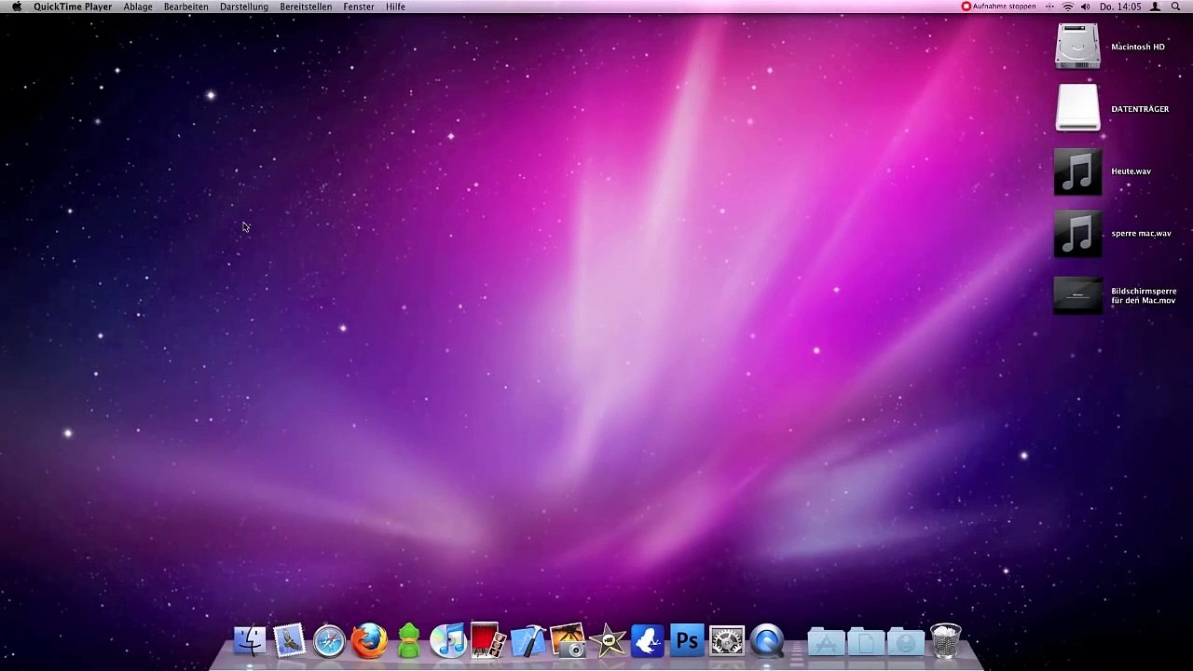Open the QuickTime Player application menu
The width and height of the screenshot is (1193, 671).
click(x=73, y=7)
